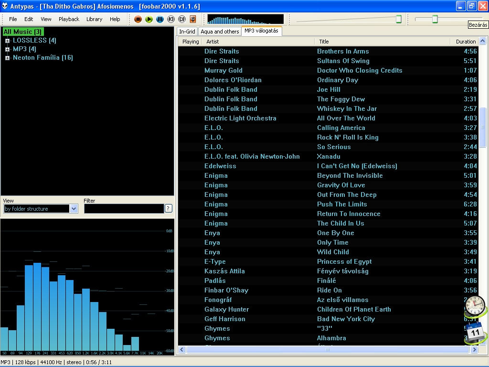
Task: Open the File menu
Action: tap(13, 19)
